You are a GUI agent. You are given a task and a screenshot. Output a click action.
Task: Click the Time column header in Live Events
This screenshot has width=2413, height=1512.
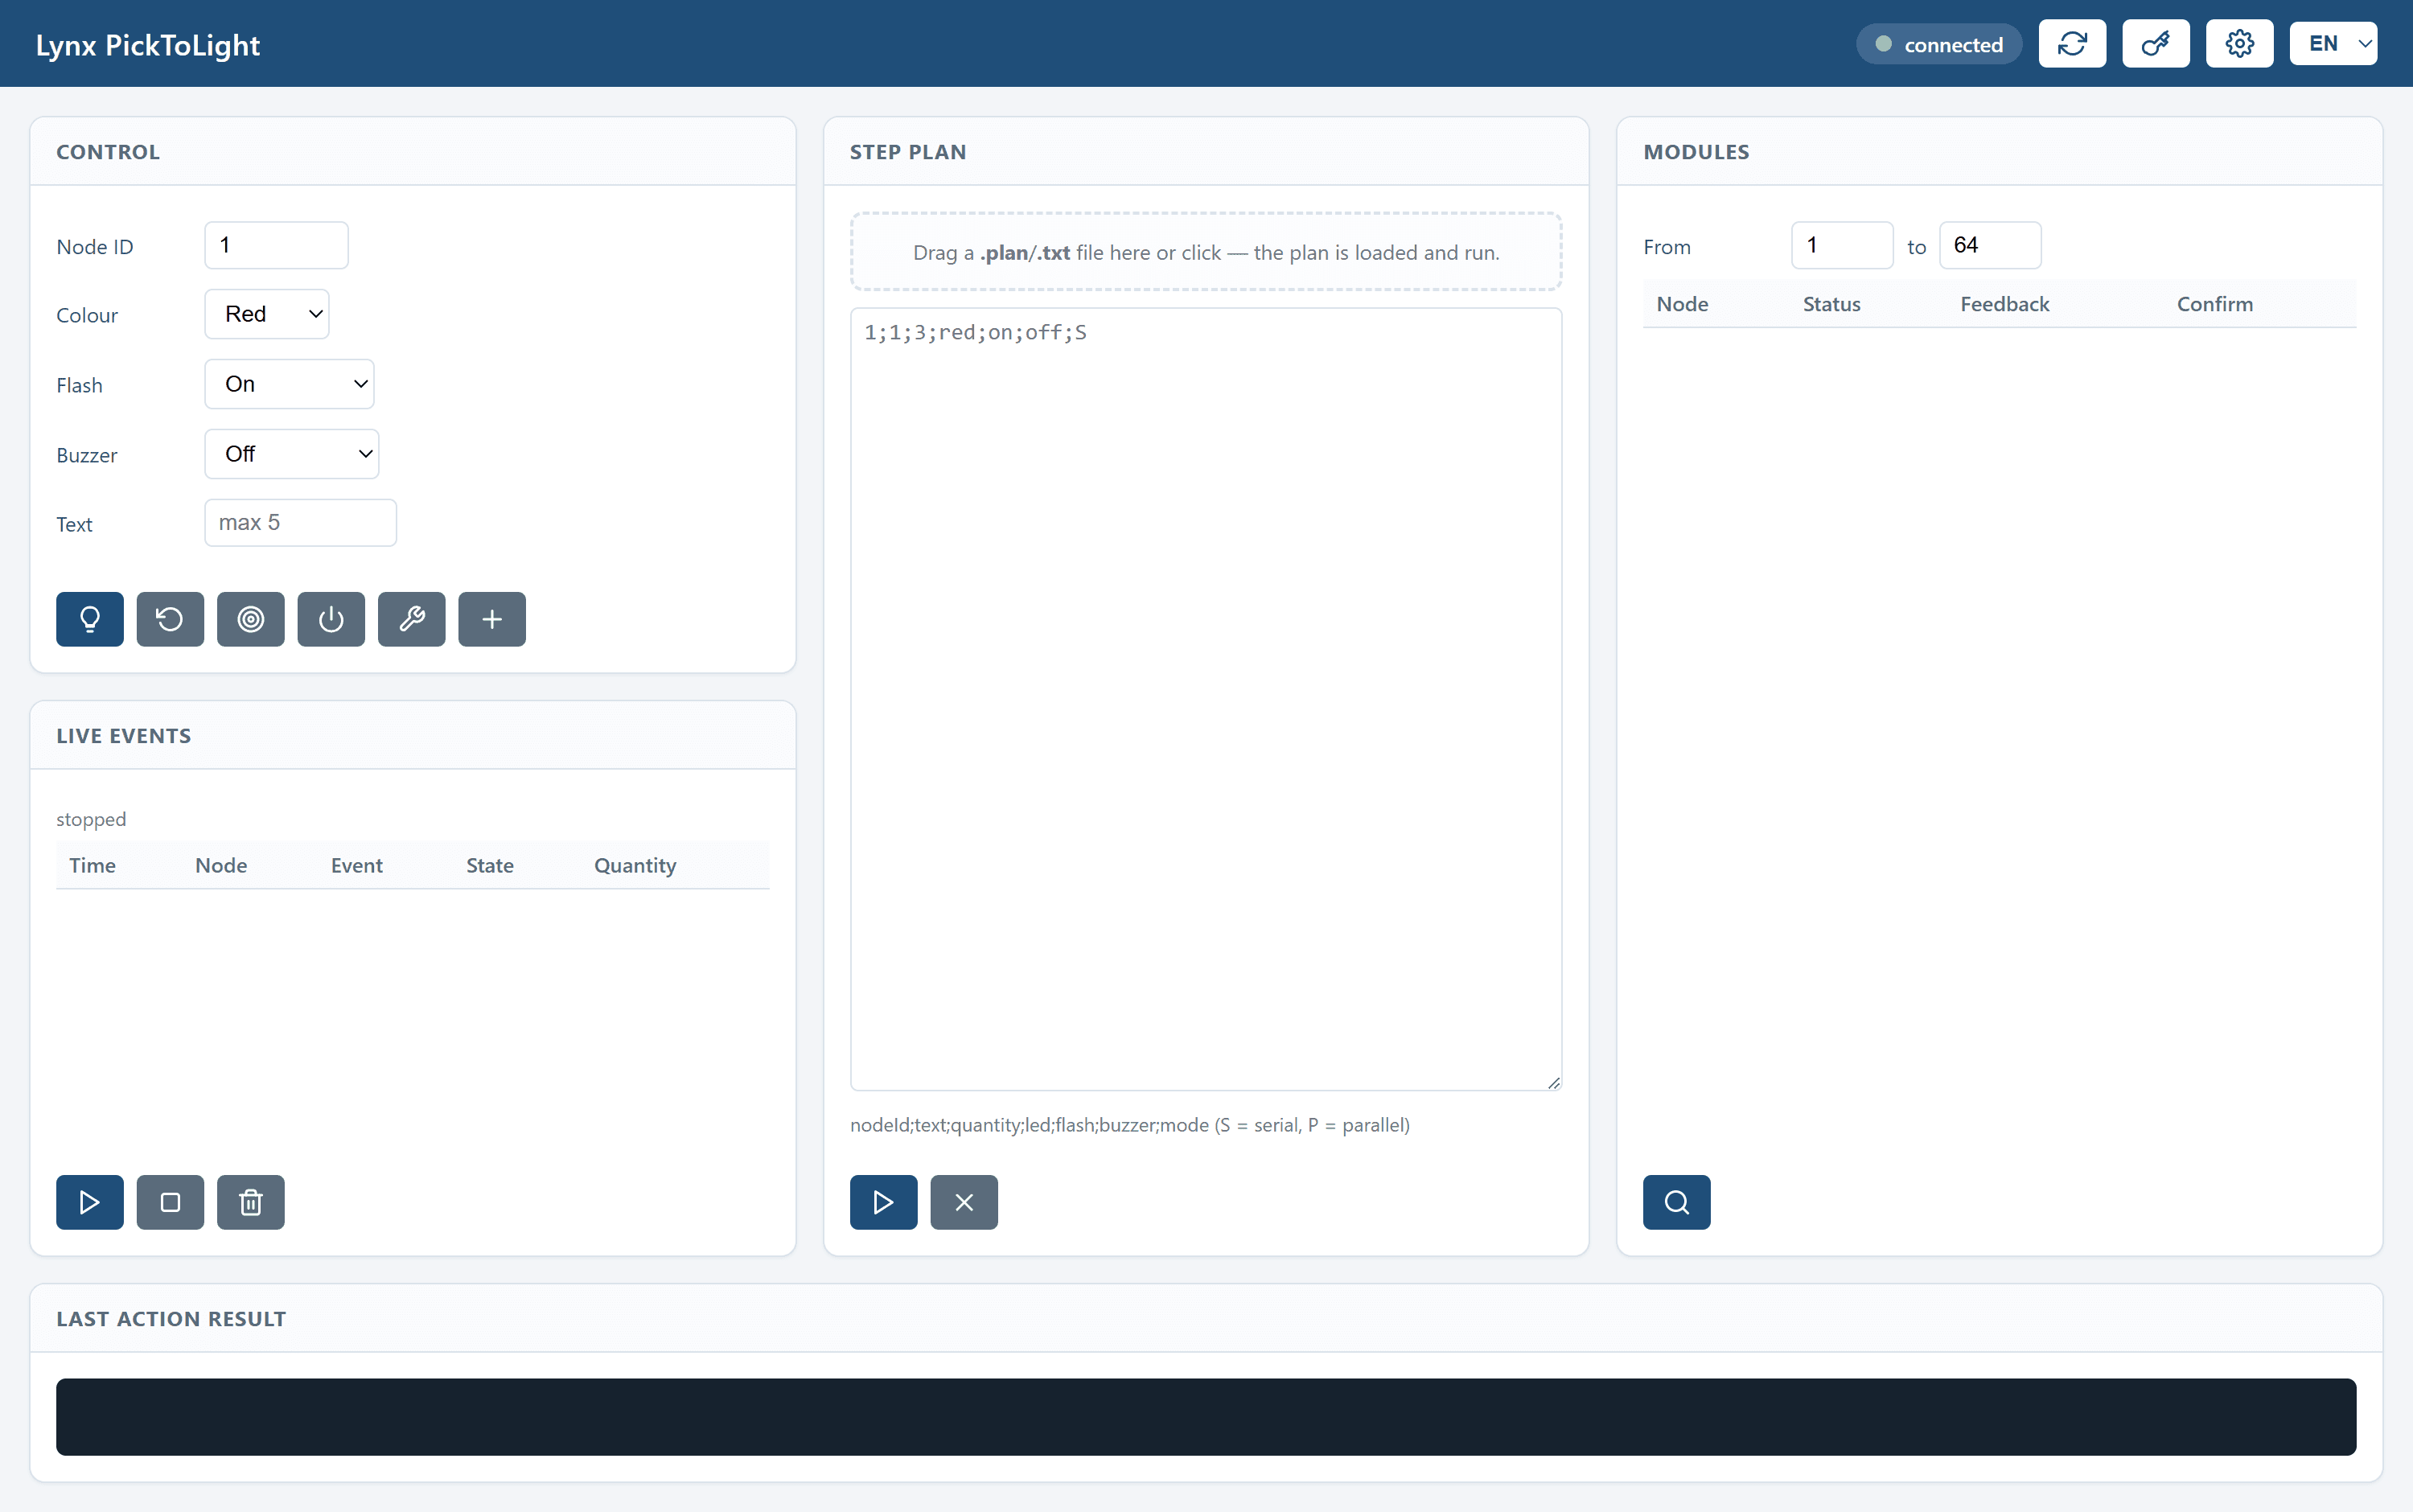click(x=92, y=866)
